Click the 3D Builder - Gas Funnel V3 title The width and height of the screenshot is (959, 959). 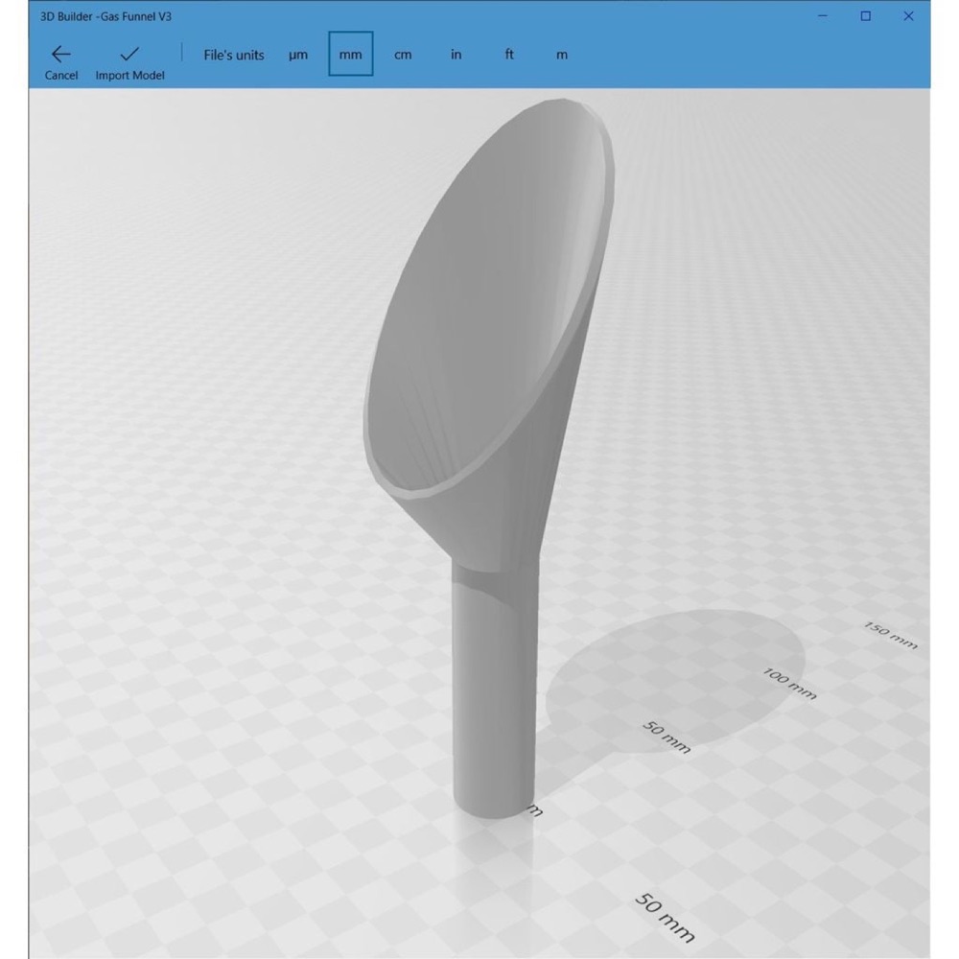(x=105, y=16)
